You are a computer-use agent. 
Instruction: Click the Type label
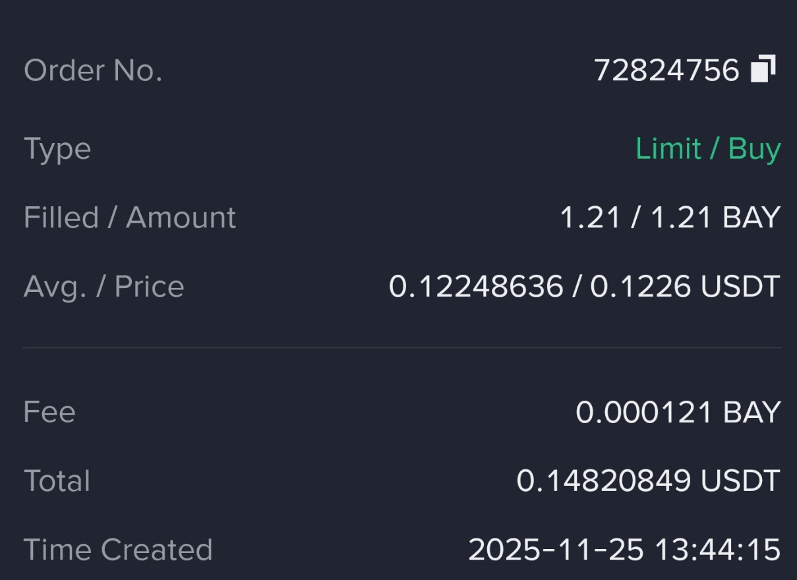[x=57, y=149]
